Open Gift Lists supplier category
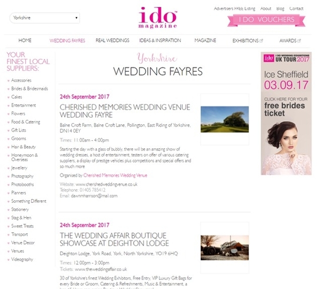Image resolution: width=321 pixels, height=289 pixels. (19, 130)
